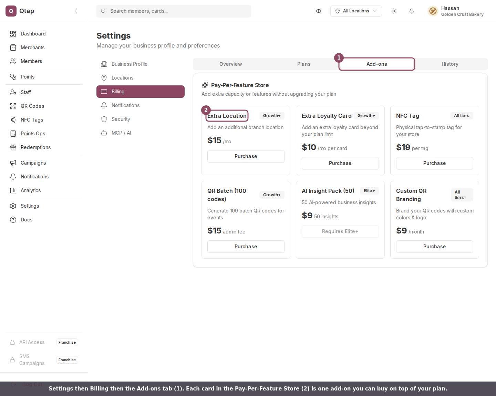The height and width of the screenshot is (396, 496).
Task: Open the MCP / AI settings section
Action: tap(141, 133)
